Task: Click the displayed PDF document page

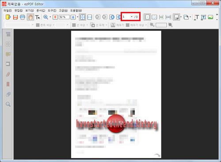Action: [116, 94]
